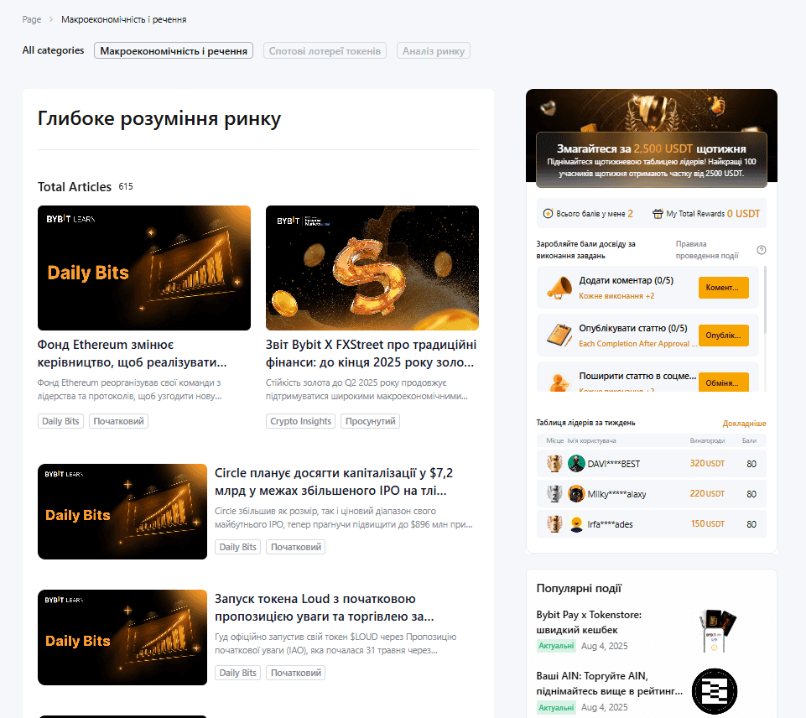The height and width of the screenshot is (718, 806).
Task: Select Макроекономічність і речення category tab
Action: click(174, 50)
